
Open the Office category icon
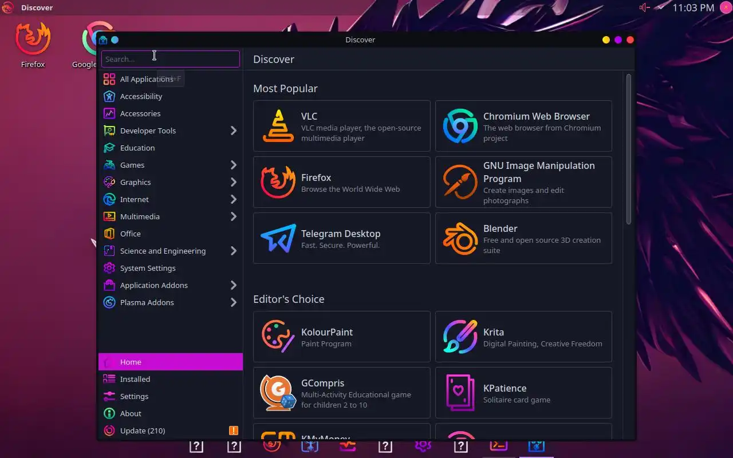point(109,234)
